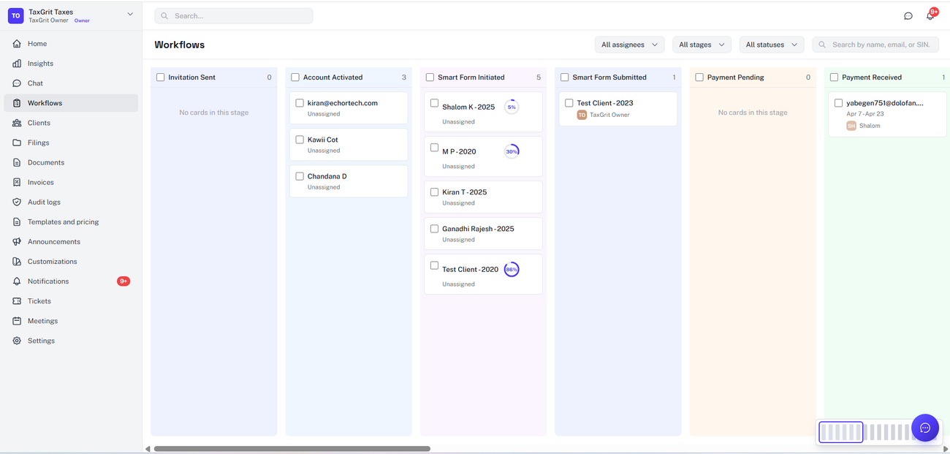Open the yabegen751@dolofan card
The height and width of the screenshot is (454, 950).
coord(887,114)
